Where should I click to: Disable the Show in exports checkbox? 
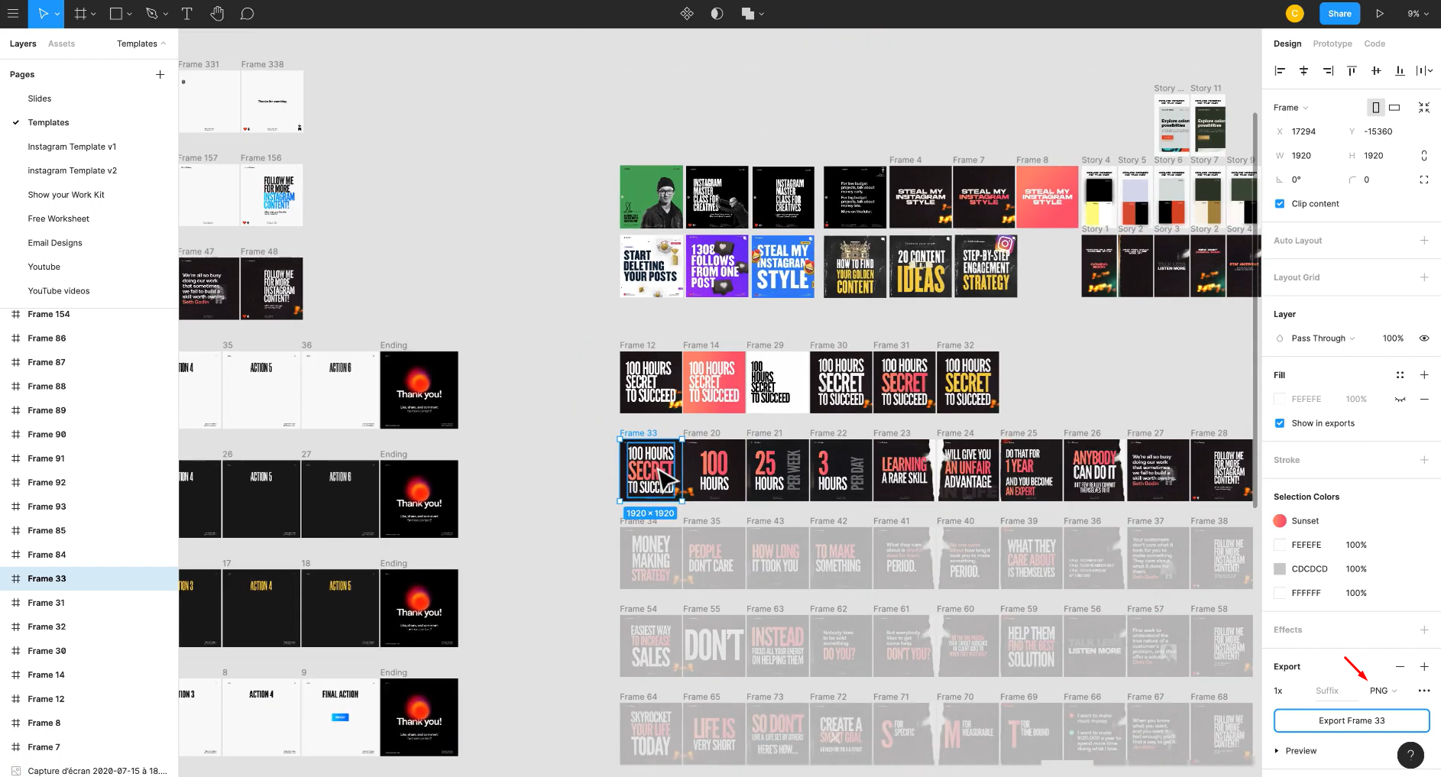1279,423
